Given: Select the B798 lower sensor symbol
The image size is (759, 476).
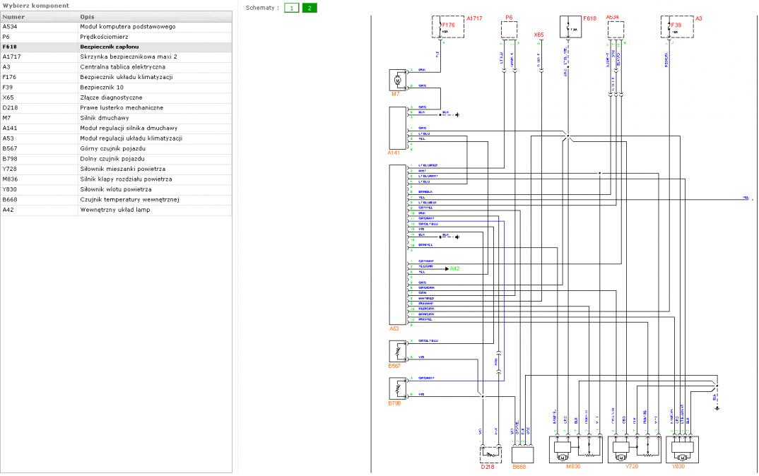Looking at the screenshot, I should tap(396, 388).
